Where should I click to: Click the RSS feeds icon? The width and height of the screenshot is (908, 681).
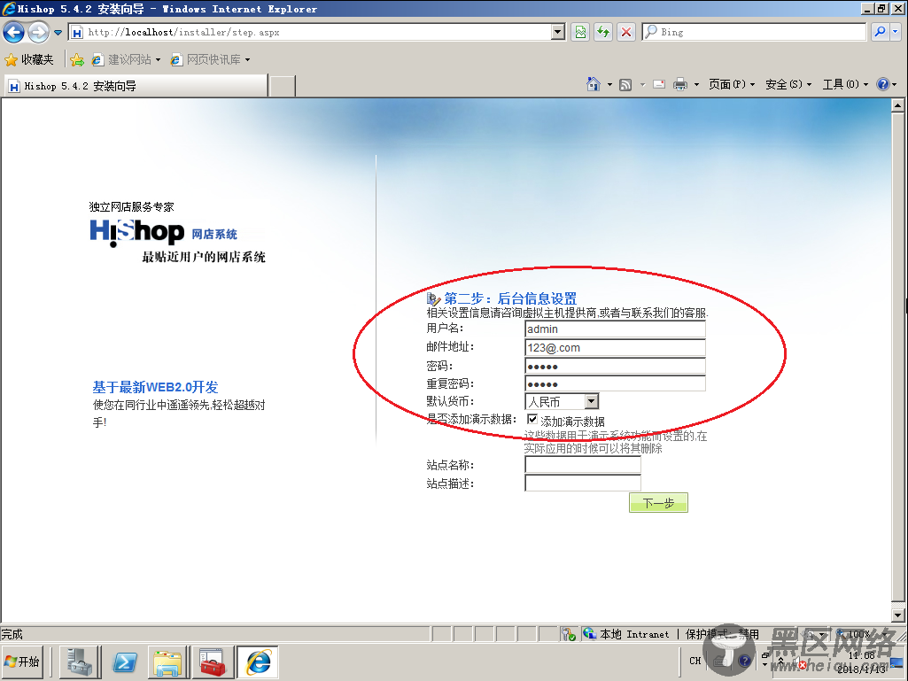tap(625, 85)
